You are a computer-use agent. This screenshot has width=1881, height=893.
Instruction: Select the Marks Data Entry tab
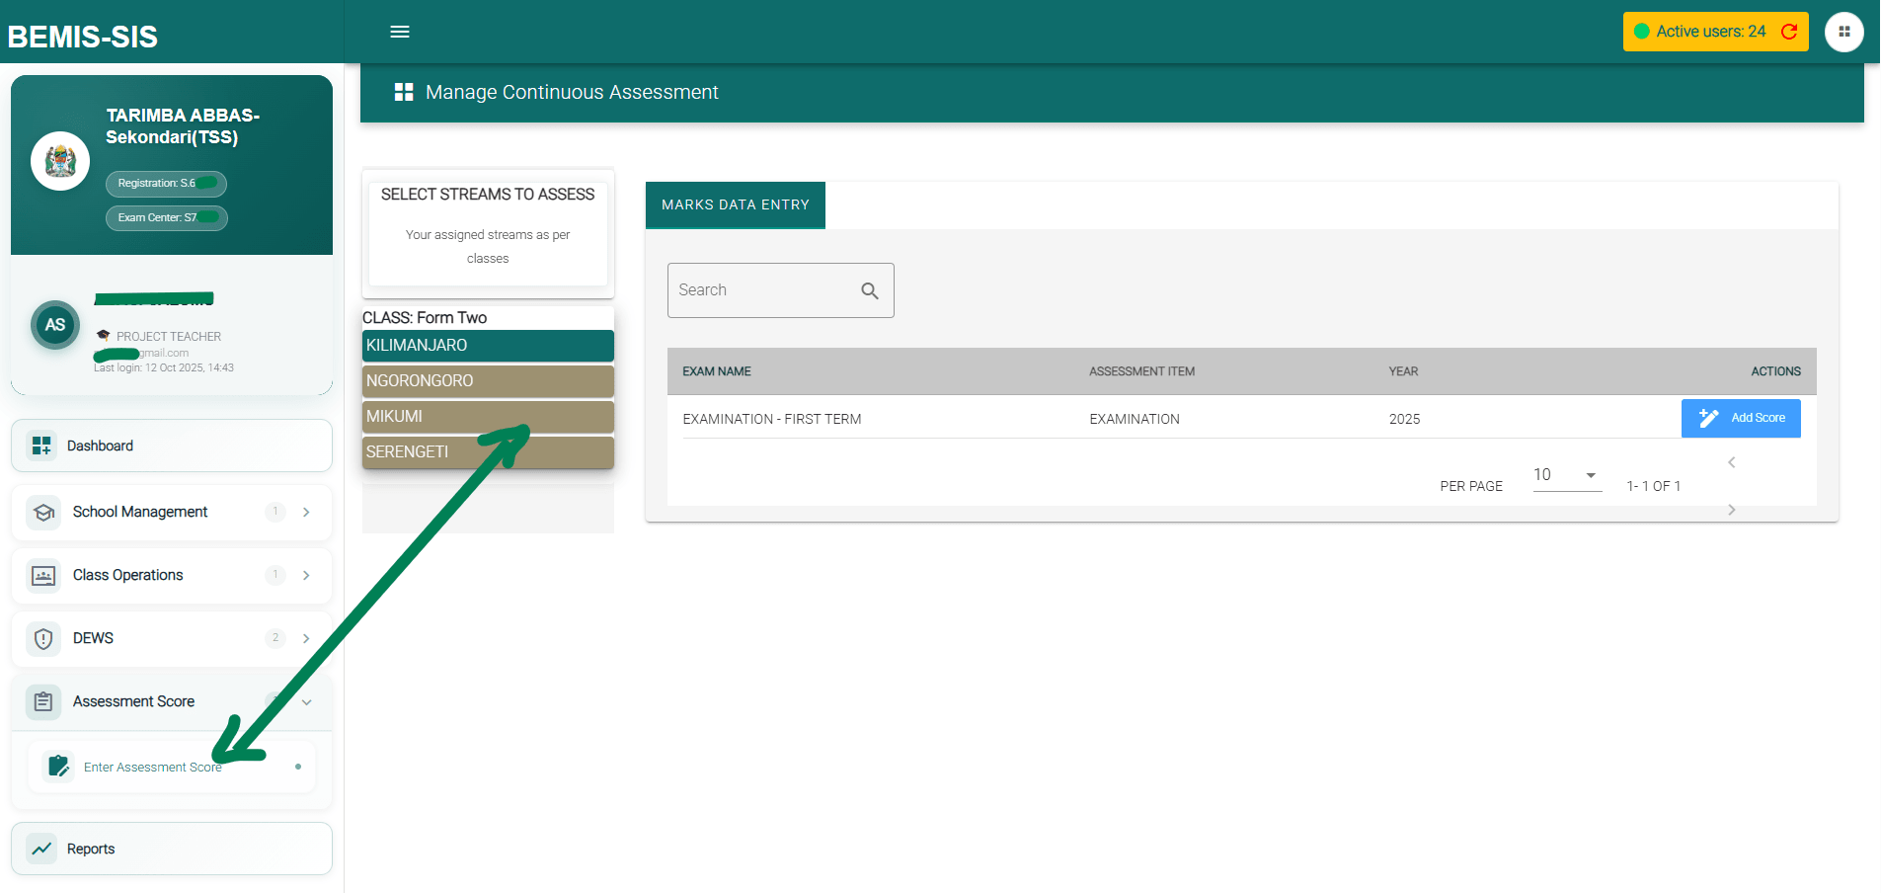click(x=735, y=205)
